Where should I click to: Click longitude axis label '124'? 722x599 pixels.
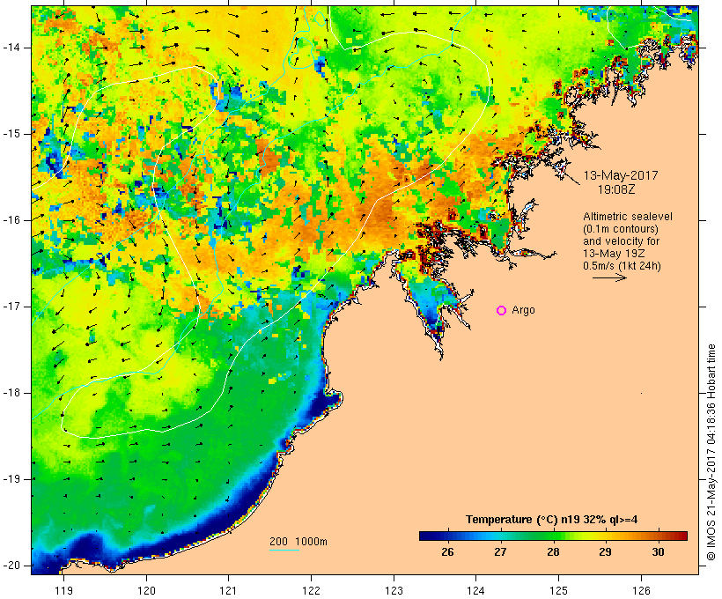point(475,590)
